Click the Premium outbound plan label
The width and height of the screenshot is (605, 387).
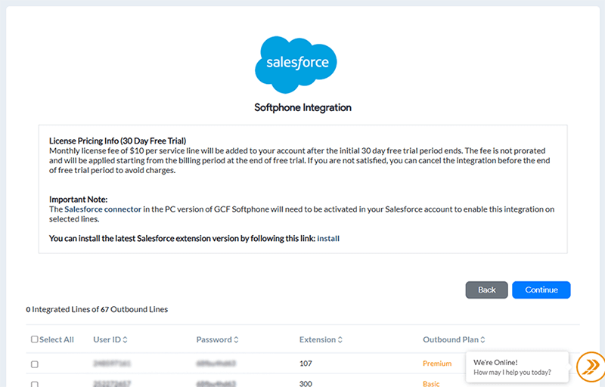click(x=437, y=364)
